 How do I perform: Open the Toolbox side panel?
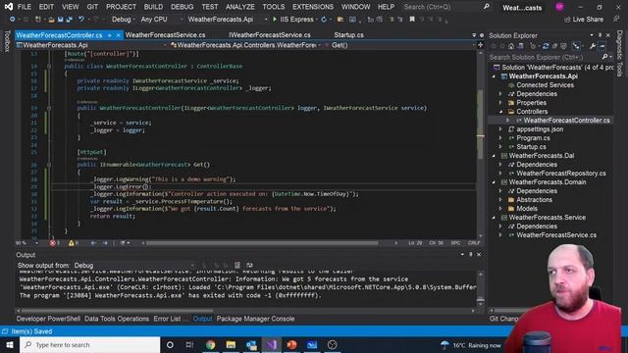pyautogui.click(x=7, y=41)
